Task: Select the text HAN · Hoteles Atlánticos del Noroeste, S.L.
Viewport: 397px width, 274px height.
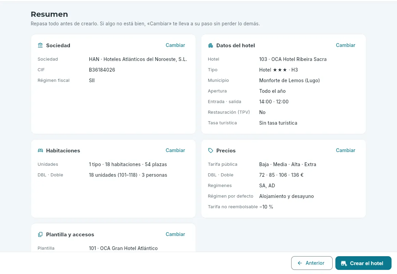Action: point(138,59)
